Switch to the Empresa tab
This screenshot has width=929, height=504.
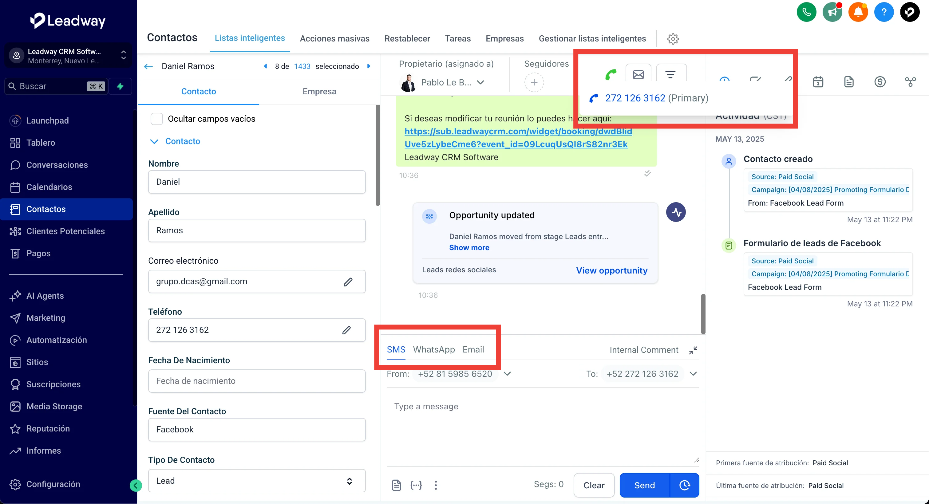(x=319, y=92)
